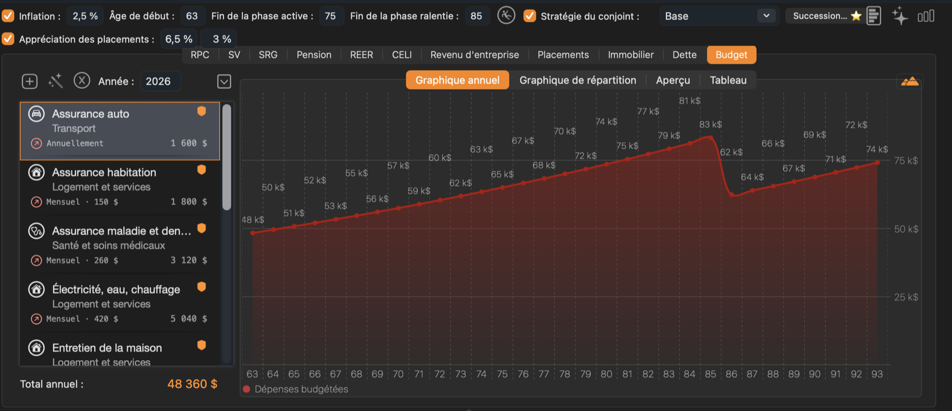The image size is (952, 411).
Task: Click the mountain chart icon above the graph
Action: pyautogui.click(x=910, y=82)
